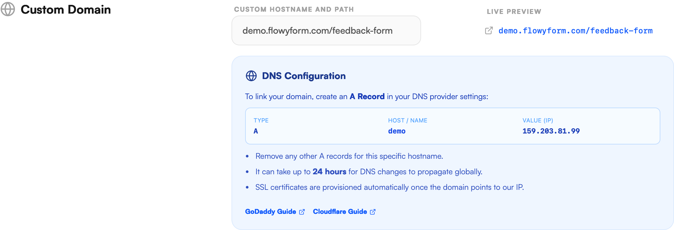Click the bullet about 24 hours DNS propagation
Image resolution: width=674 pixels, height=230 pixels.
pos(369,171)
